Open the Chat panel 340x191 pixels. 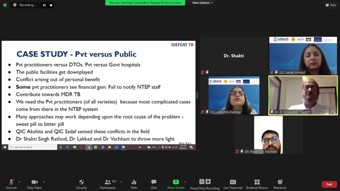154,184
